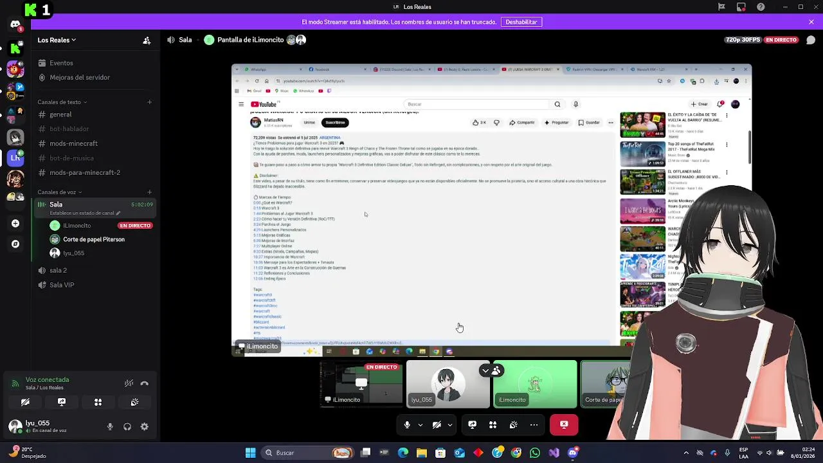823x463 pixels.
Task: Disconnect from voice with hang-up icon
Action: [x=145, y=383]
